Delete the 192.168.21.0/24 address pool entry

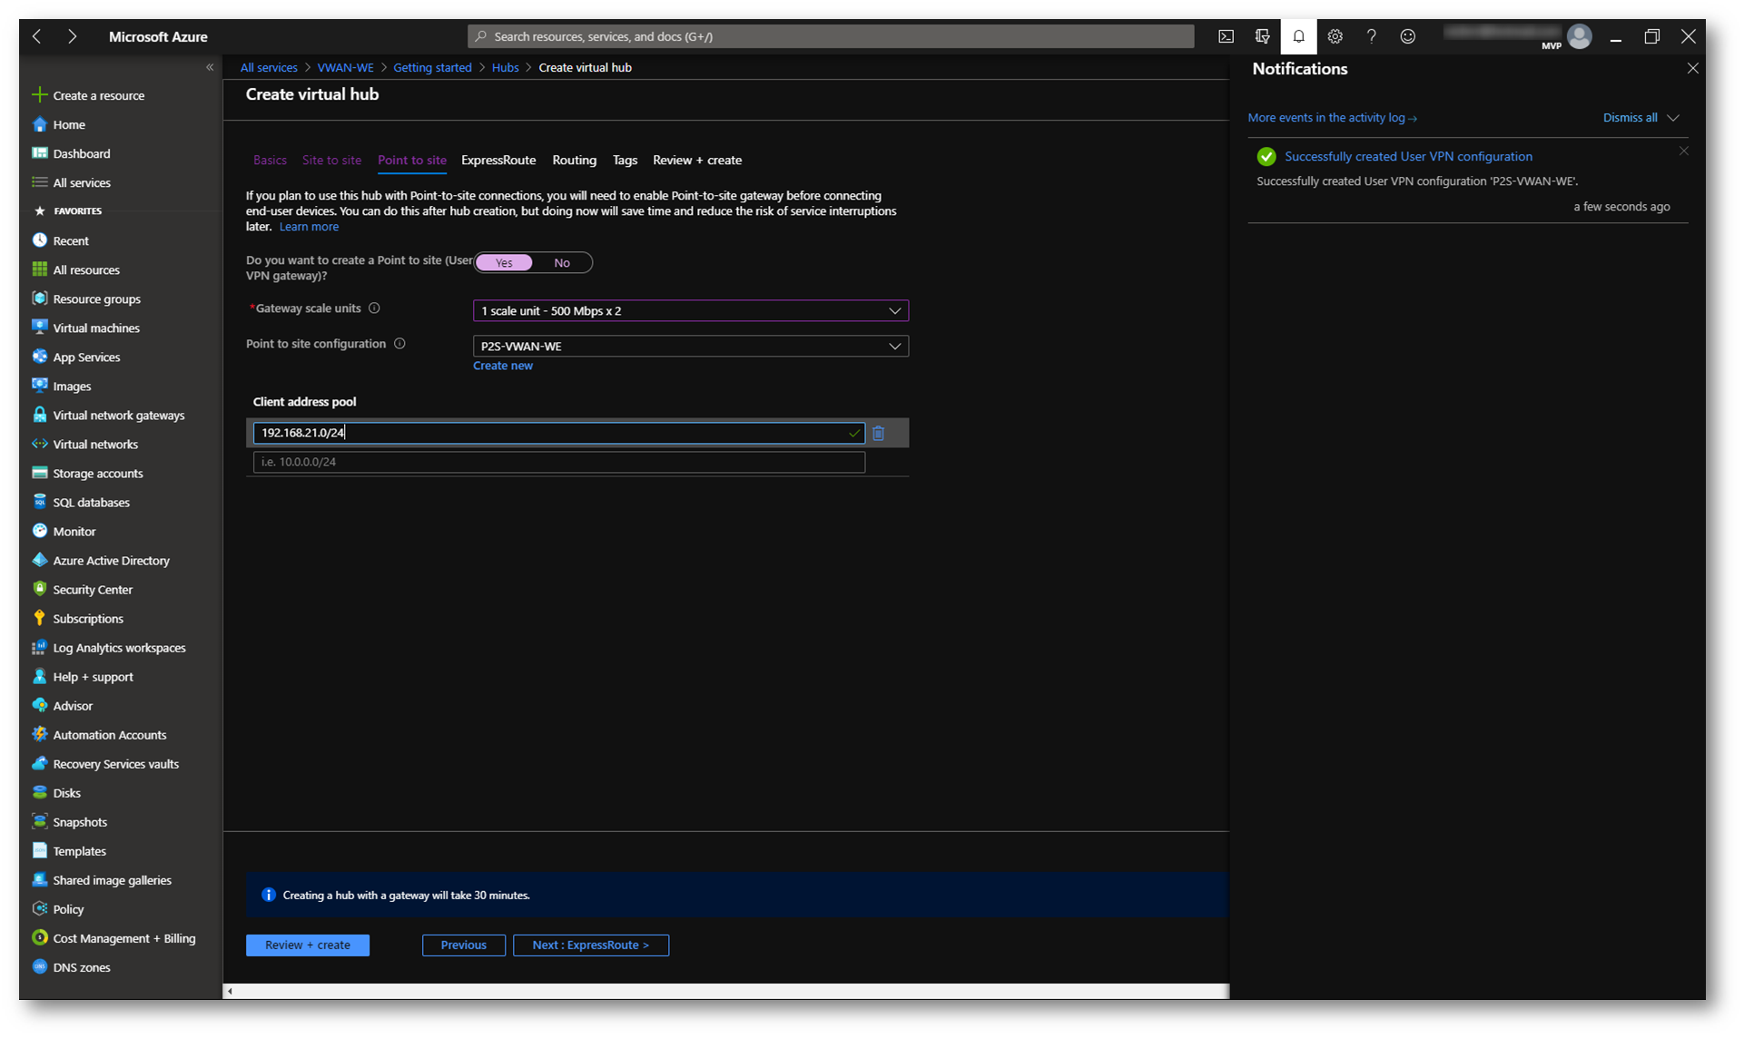(878, 433)
